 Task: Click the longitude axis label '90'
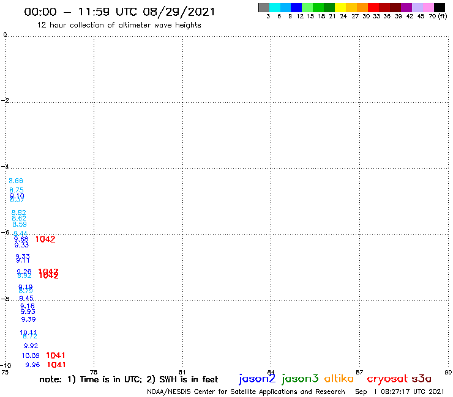click(448, 372)
